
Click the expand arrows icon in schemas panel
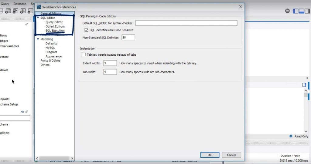point(27,112)
